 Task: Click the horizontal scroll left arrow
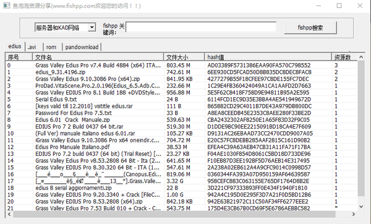point(9,214)
